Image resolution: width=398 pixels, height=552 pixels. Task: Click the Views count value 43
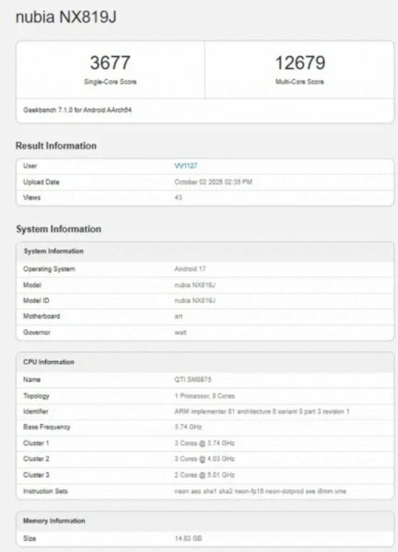tap(178, 197)
